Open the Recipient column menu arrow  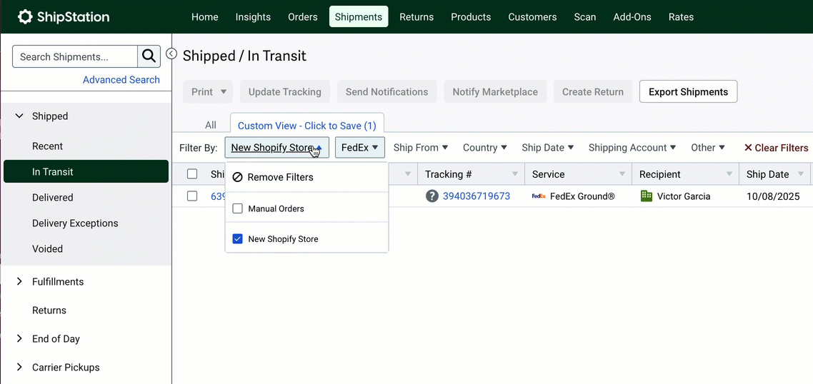pyautogui.click(x=729, y=174)
